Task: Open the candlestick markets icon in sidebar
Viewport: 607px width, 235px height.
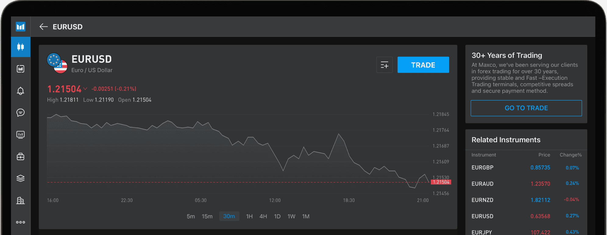Action: pyautogui.click(x=20, y=47)
